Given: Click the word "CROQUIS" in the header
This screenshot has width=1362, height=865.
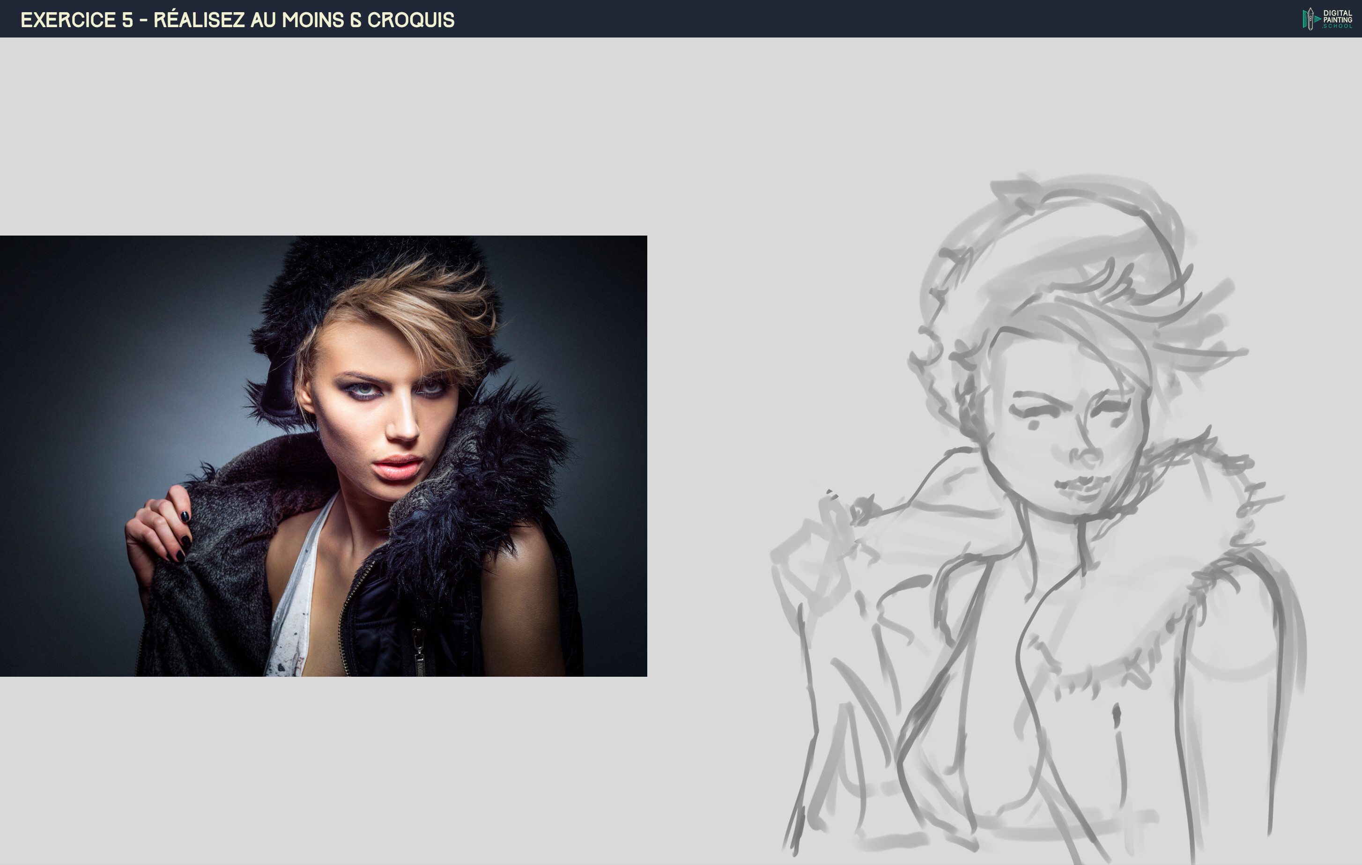Looking at the screenshot, I should pyautogui.click(x=411, y=20).
